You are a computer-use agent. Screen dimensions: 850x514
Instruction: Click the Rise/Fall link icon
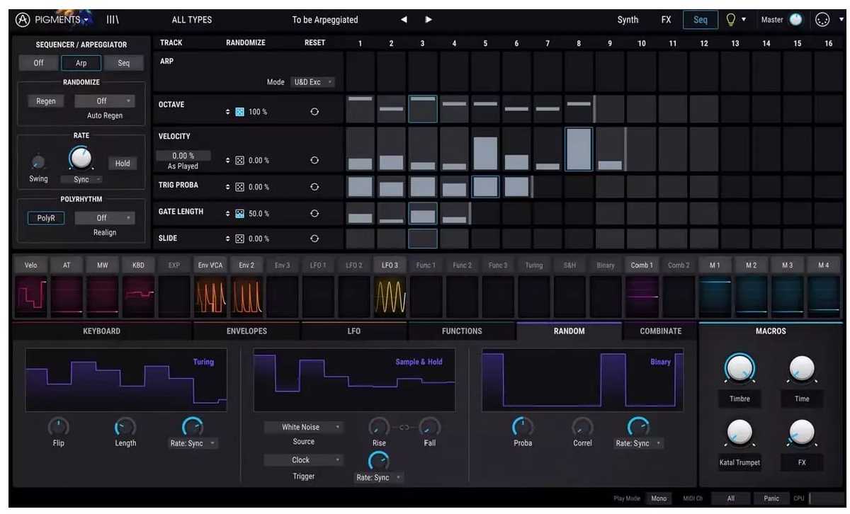click(x=404, y=427)
